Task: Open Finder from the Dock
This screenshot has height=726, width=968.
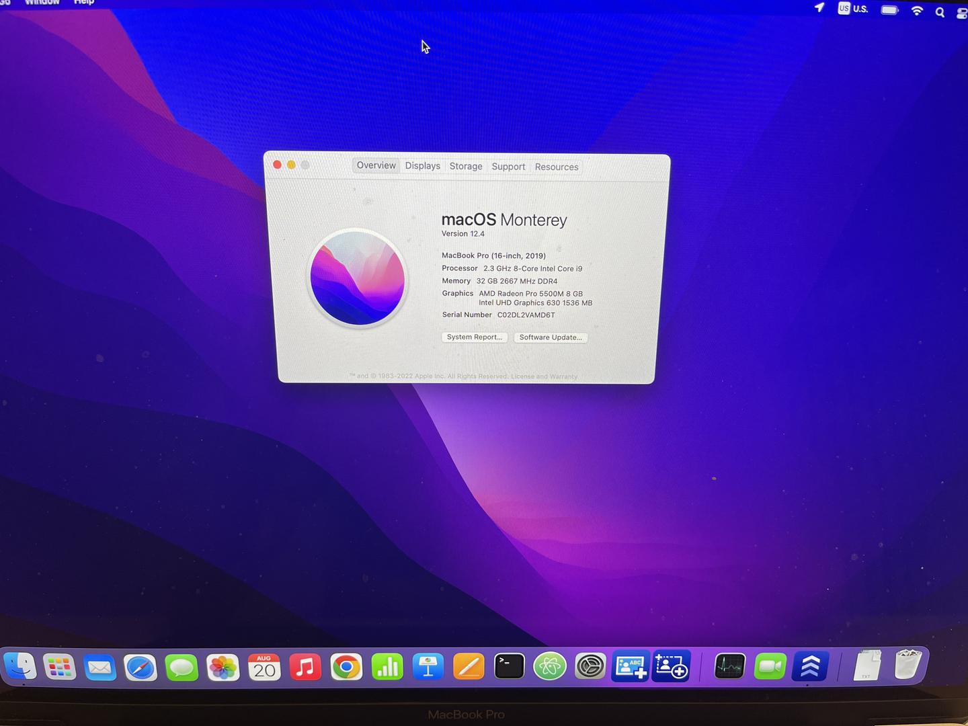Action: pos(19,667)
